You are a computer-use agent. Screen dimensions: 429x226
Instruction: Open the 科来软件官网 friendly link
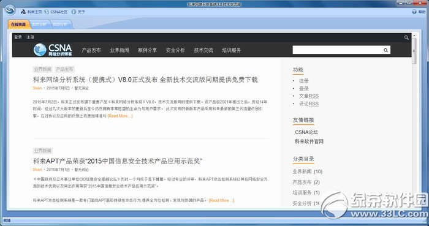[x=309, y=141]
